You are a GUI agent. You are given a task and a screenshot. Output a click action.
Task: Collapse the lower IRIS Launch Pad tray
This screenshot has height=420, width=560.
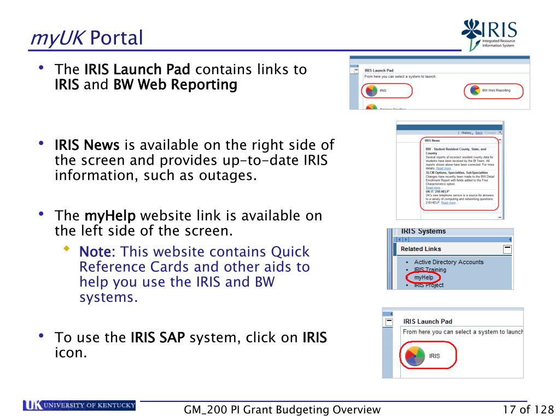(389, 322)
